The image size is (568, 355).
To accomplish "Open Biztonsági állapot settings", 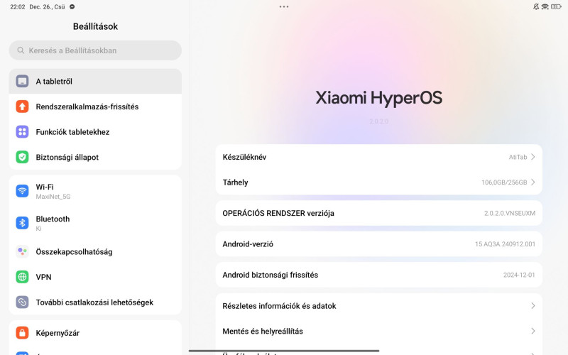I will [x=95, y=157].
